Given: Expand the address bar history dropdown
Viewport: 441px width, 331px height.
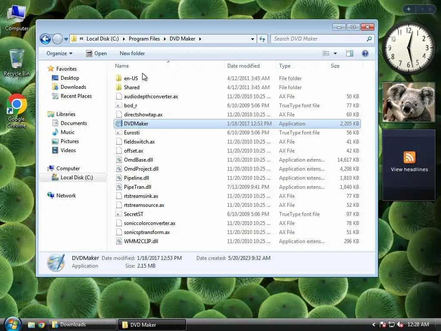Looking at the screenshot, I should click(x=252, y=39).
